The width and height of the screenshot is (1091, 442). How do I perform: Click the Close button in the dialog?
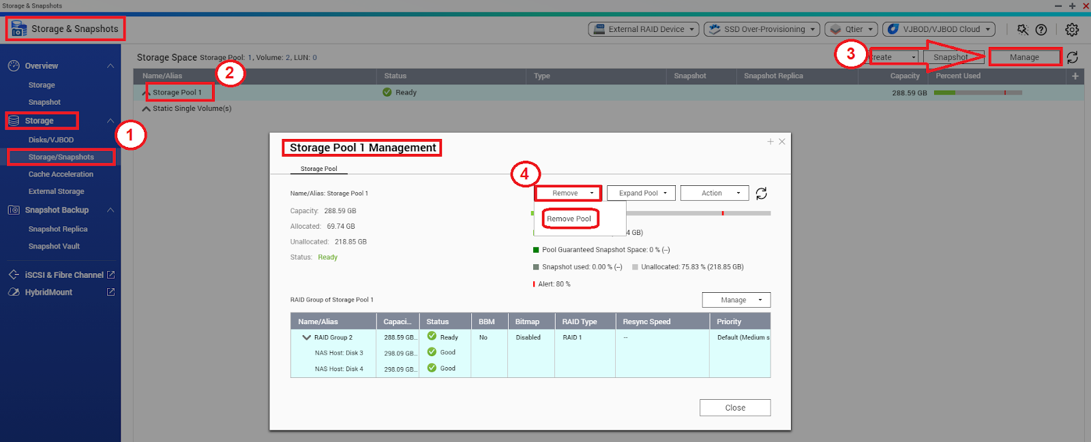click(x=734, y=407)
